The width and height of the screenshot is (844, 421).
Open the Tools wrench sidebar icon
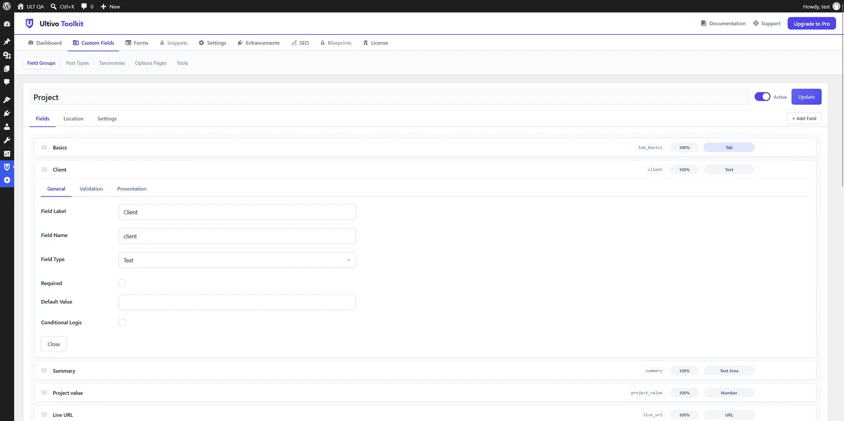pos(7,140)
